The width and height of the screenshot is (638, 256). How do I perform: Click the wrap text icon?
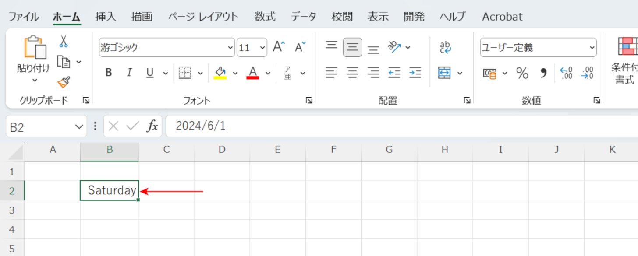pyautogui.click(x=445, y=47)
